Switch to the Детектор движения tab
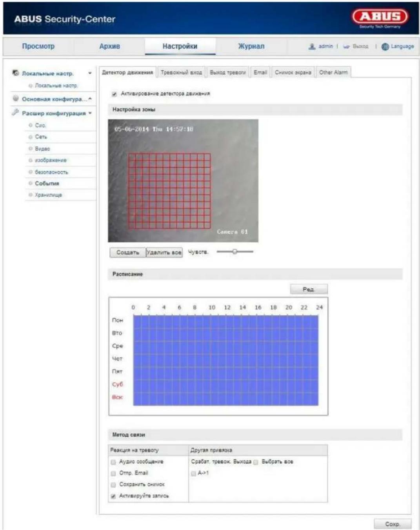This screenshot has height=530, width=420. tap(127, 72)
